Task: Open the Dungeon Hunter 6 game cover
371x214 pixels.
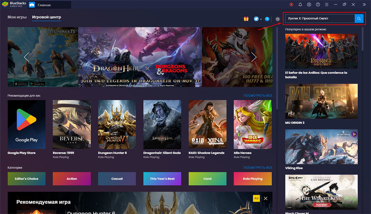Action: [117, 124]
